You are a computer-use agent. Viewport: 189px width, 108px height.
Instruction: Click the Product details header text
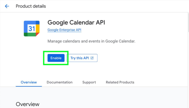(31, 6)
